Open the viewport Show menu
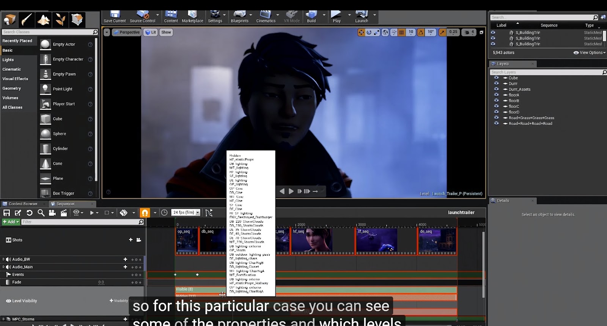 166,32
